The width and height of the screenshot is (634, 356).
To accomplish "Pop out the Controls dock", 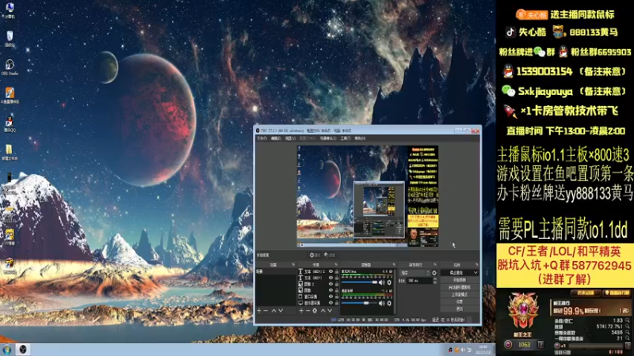I will coord(477,264).
